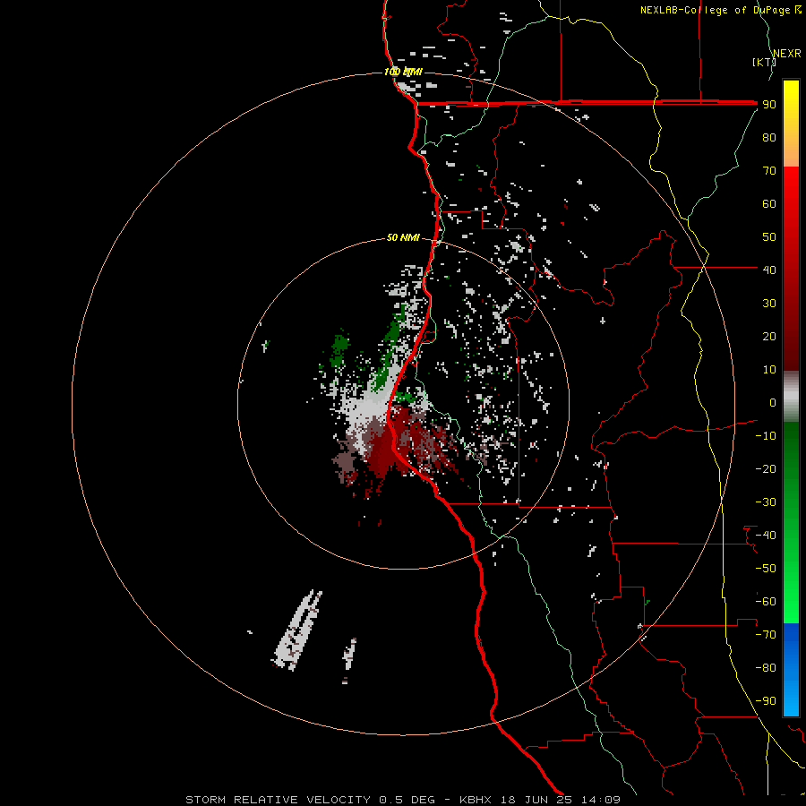806x806 pixels.
Task: Click the 10 value on velocity scale
Action: 769,370
